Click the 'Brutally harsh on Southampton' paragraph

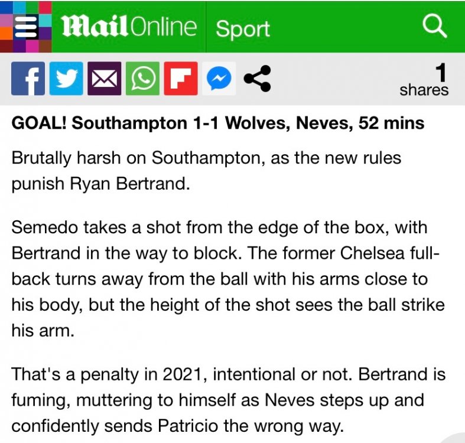[206, 171]
